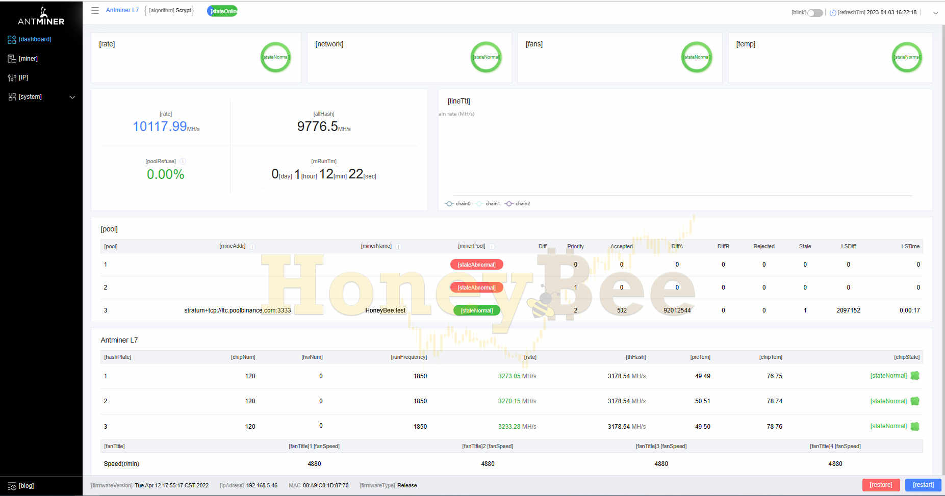
Task: Click the [blog] log icon
Action: (x=12, y=486)
